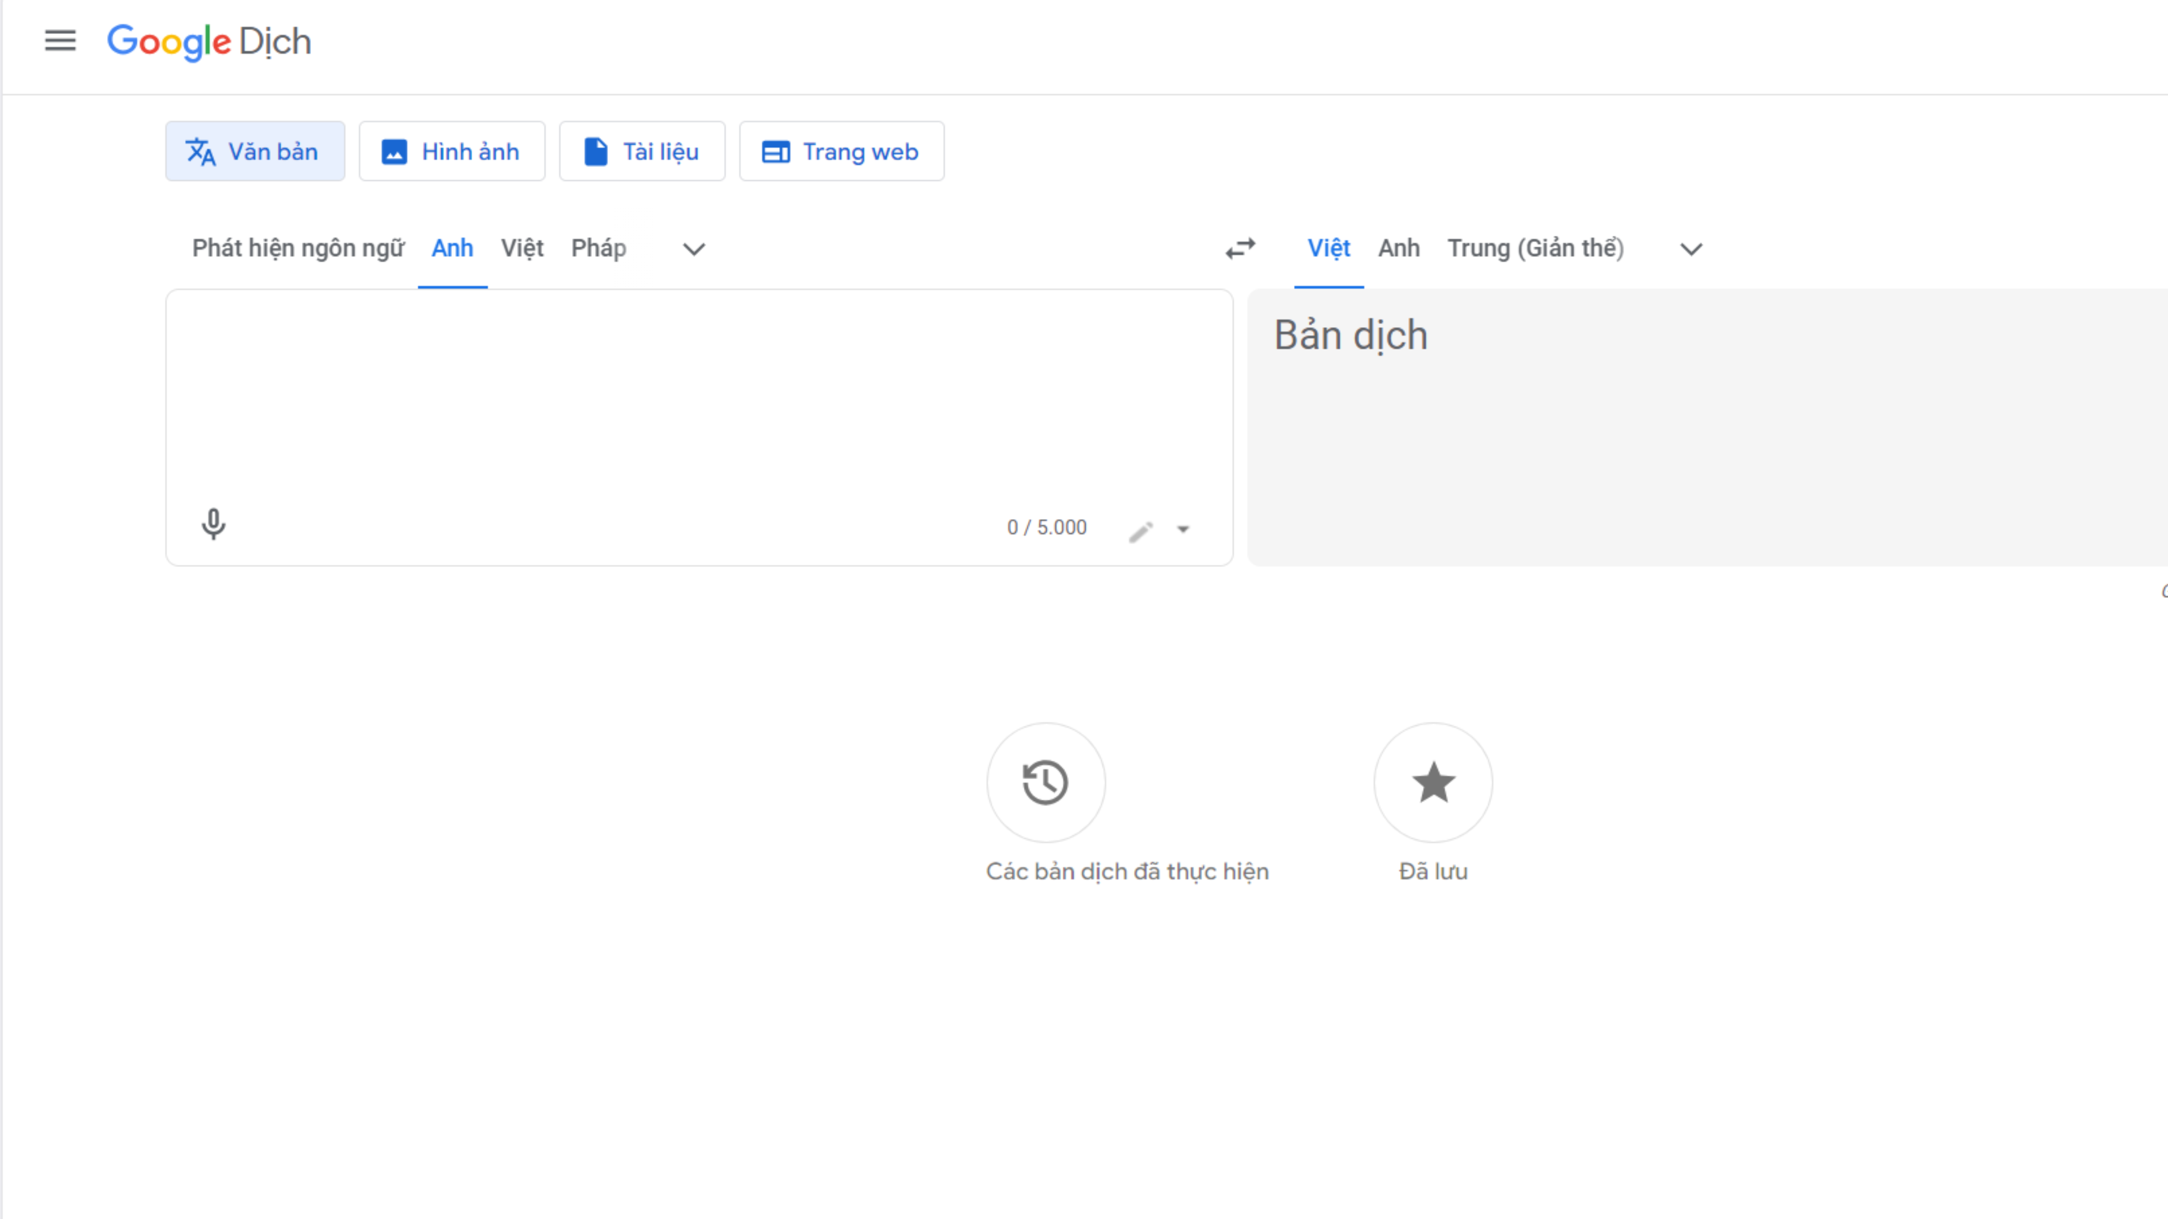Switch to Hình ảnh image translation

coord(452,151)
